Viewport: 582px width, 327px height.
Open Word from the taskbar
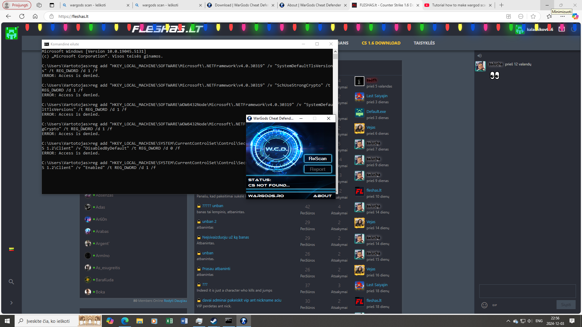coord(184,321)
